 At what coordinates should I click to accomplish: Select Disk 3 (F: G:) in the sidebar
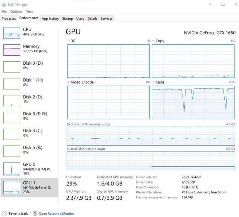tap(29, 117)
